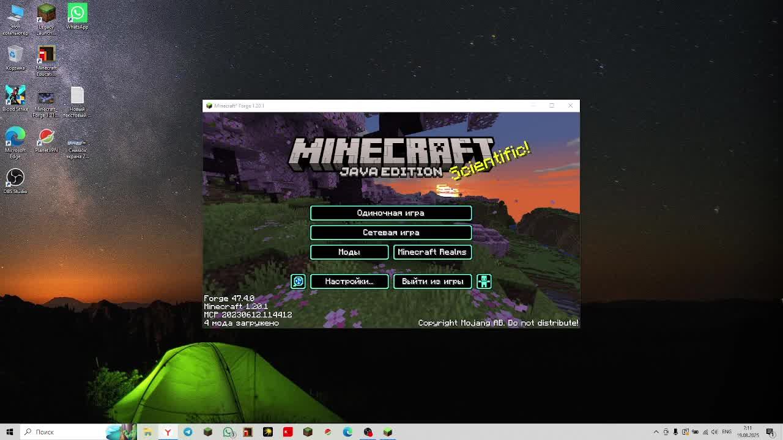783x440 pixels.
Task: Select WhatsApp desktop shortcut
Action: tap(77, 16)
